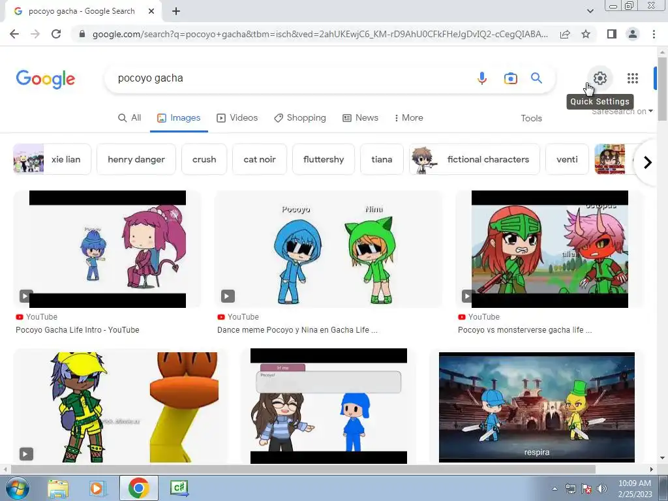
Task: Launch Windows Media Player from taskbar
Action: point(97,488)
